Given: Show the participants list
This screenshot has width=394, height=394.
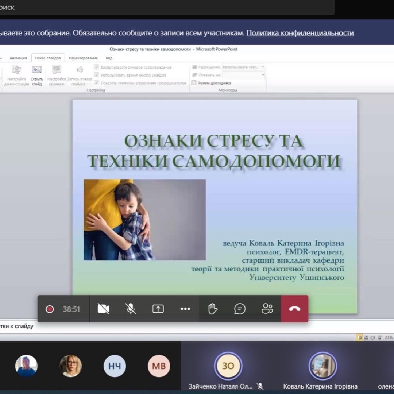Looking at the screenshot, I should coord(267,309).
